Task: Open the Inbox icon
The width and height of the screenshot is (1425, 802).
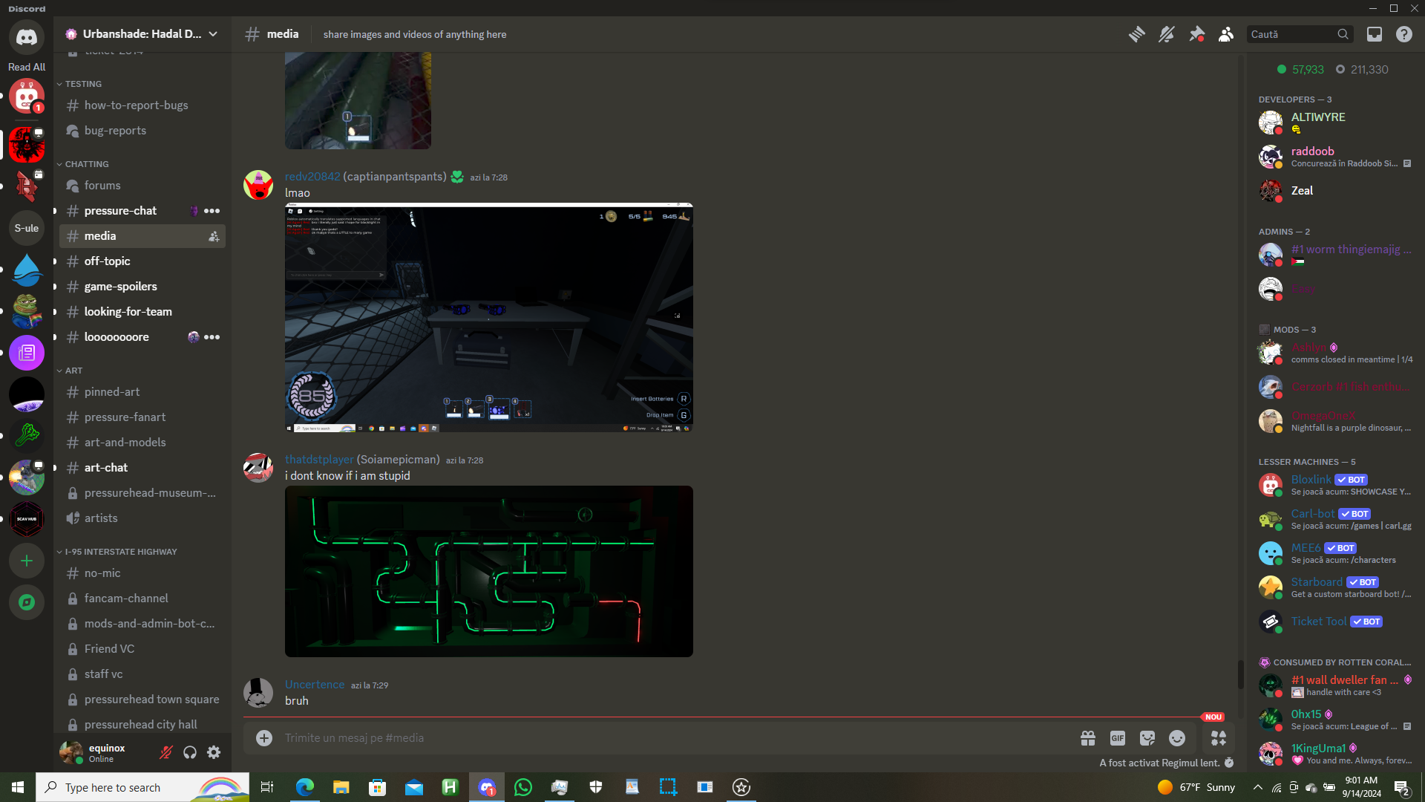Action: (x=1375, y=34)
